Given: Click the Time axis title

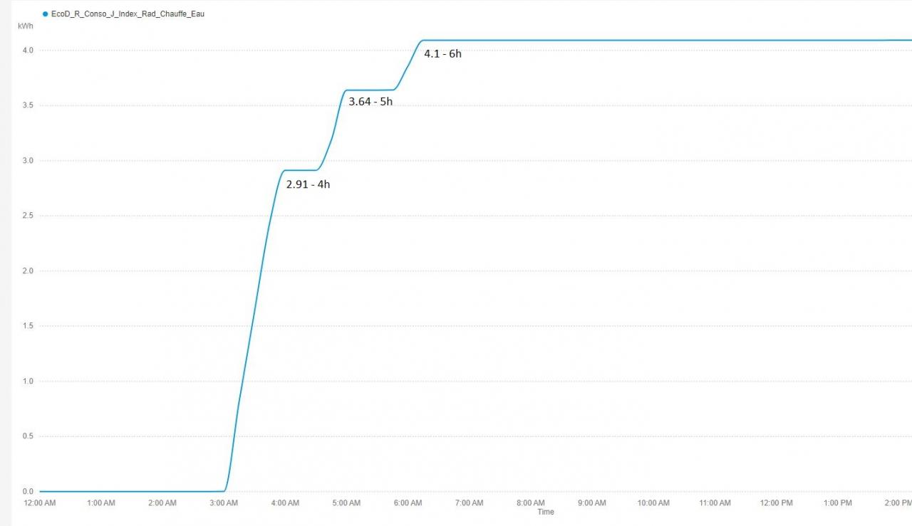Looking at the screenshot, I should tap(546, 512).
